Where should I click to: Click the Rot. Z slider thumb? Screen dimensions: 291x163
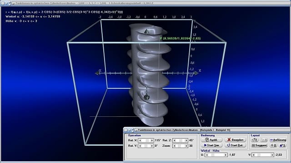(181, 140)
